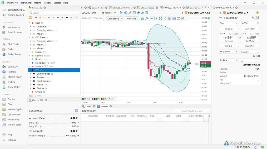Expand the Futures tree node
Image resolution: width=267 pixels, height=149 pixels.
point(29,52)
